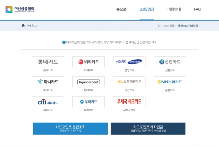Click the 우리카드 caption text
The width and height of the screenshot is (219, 147).
[88, 110]
